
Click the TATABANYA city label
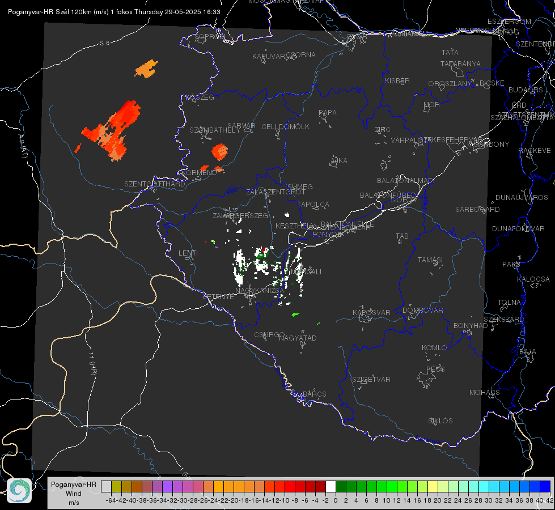pyautogui.click(x=460, y=64)
